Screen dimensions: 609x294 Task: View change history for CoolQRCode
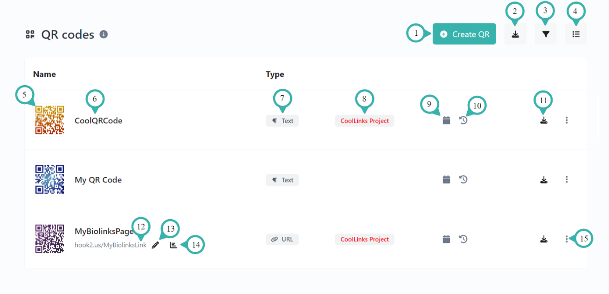click(x=463, y=120)
